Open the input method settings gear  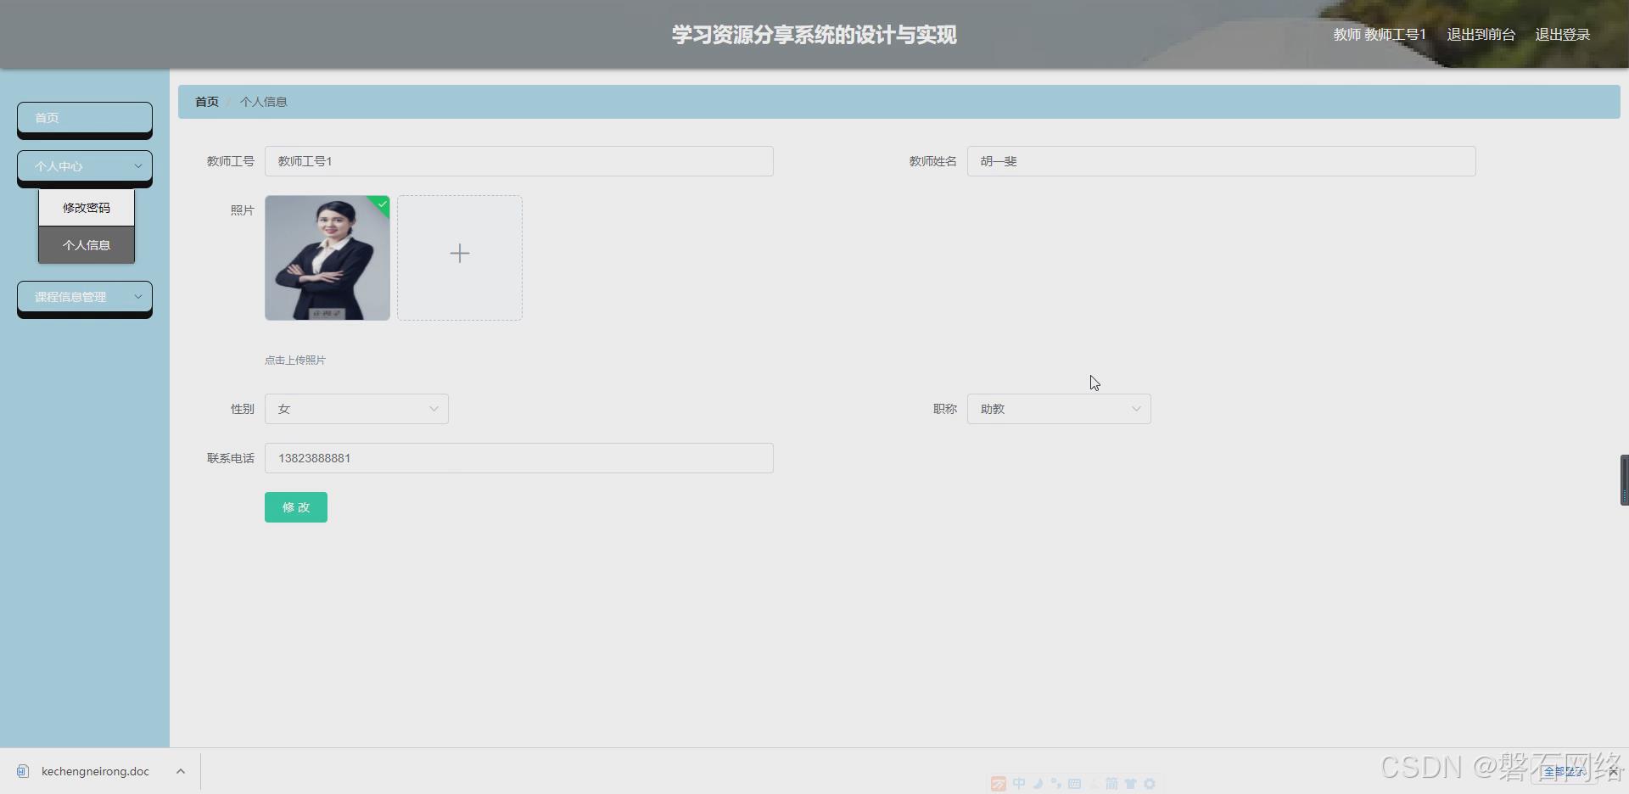1150,784
